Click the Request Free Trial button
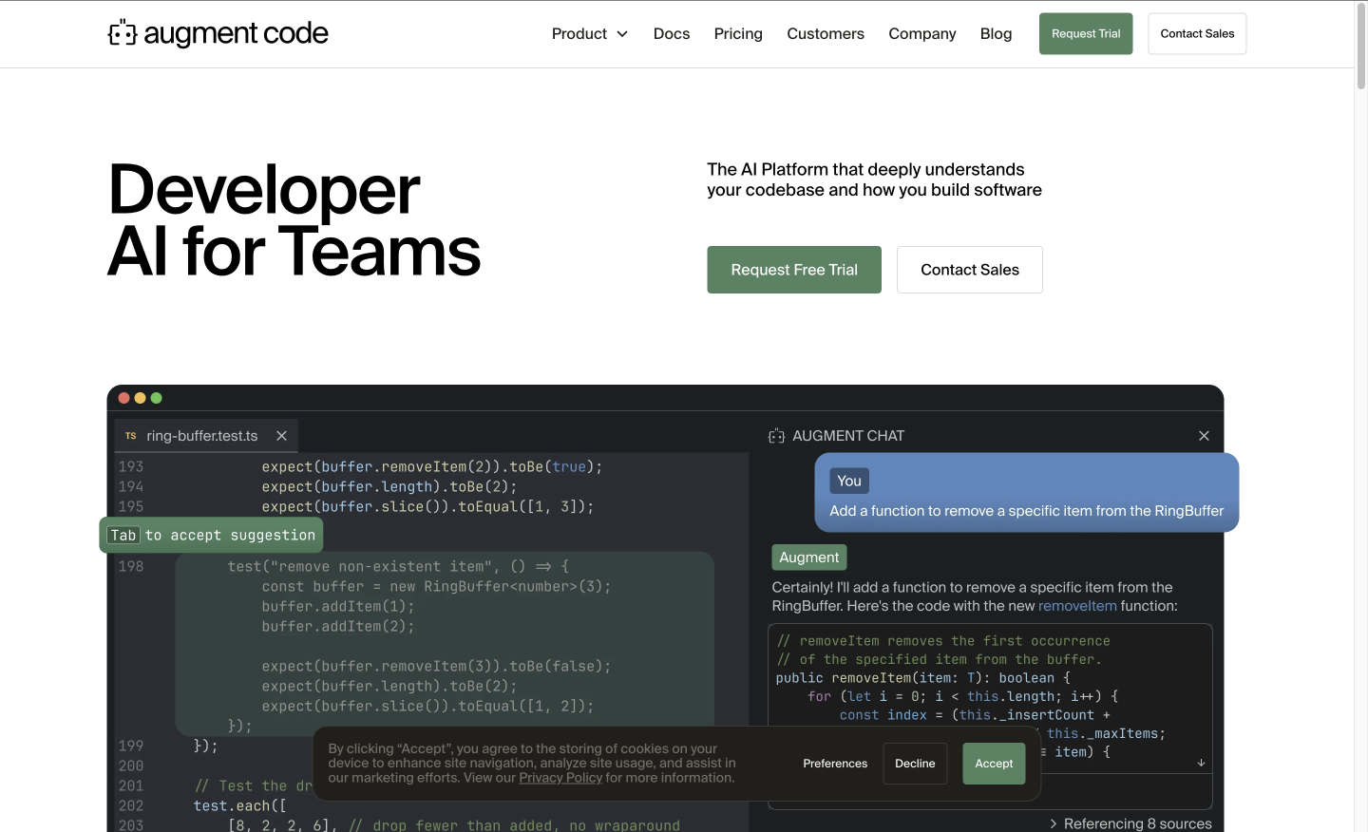Viewport: 1368px width, 832px height. point(794,270)
